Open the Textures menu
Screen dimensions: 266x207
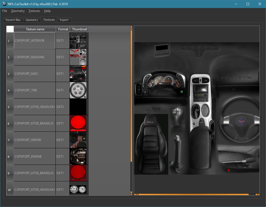coord(34,11)
